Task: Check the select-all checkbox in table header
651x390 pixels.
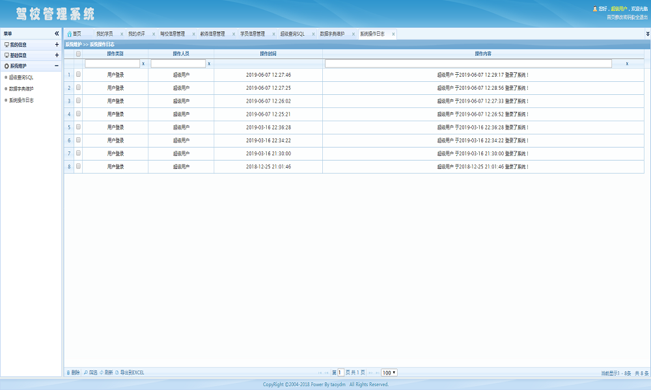Action: pyautogui.click(x=78, y=54)
